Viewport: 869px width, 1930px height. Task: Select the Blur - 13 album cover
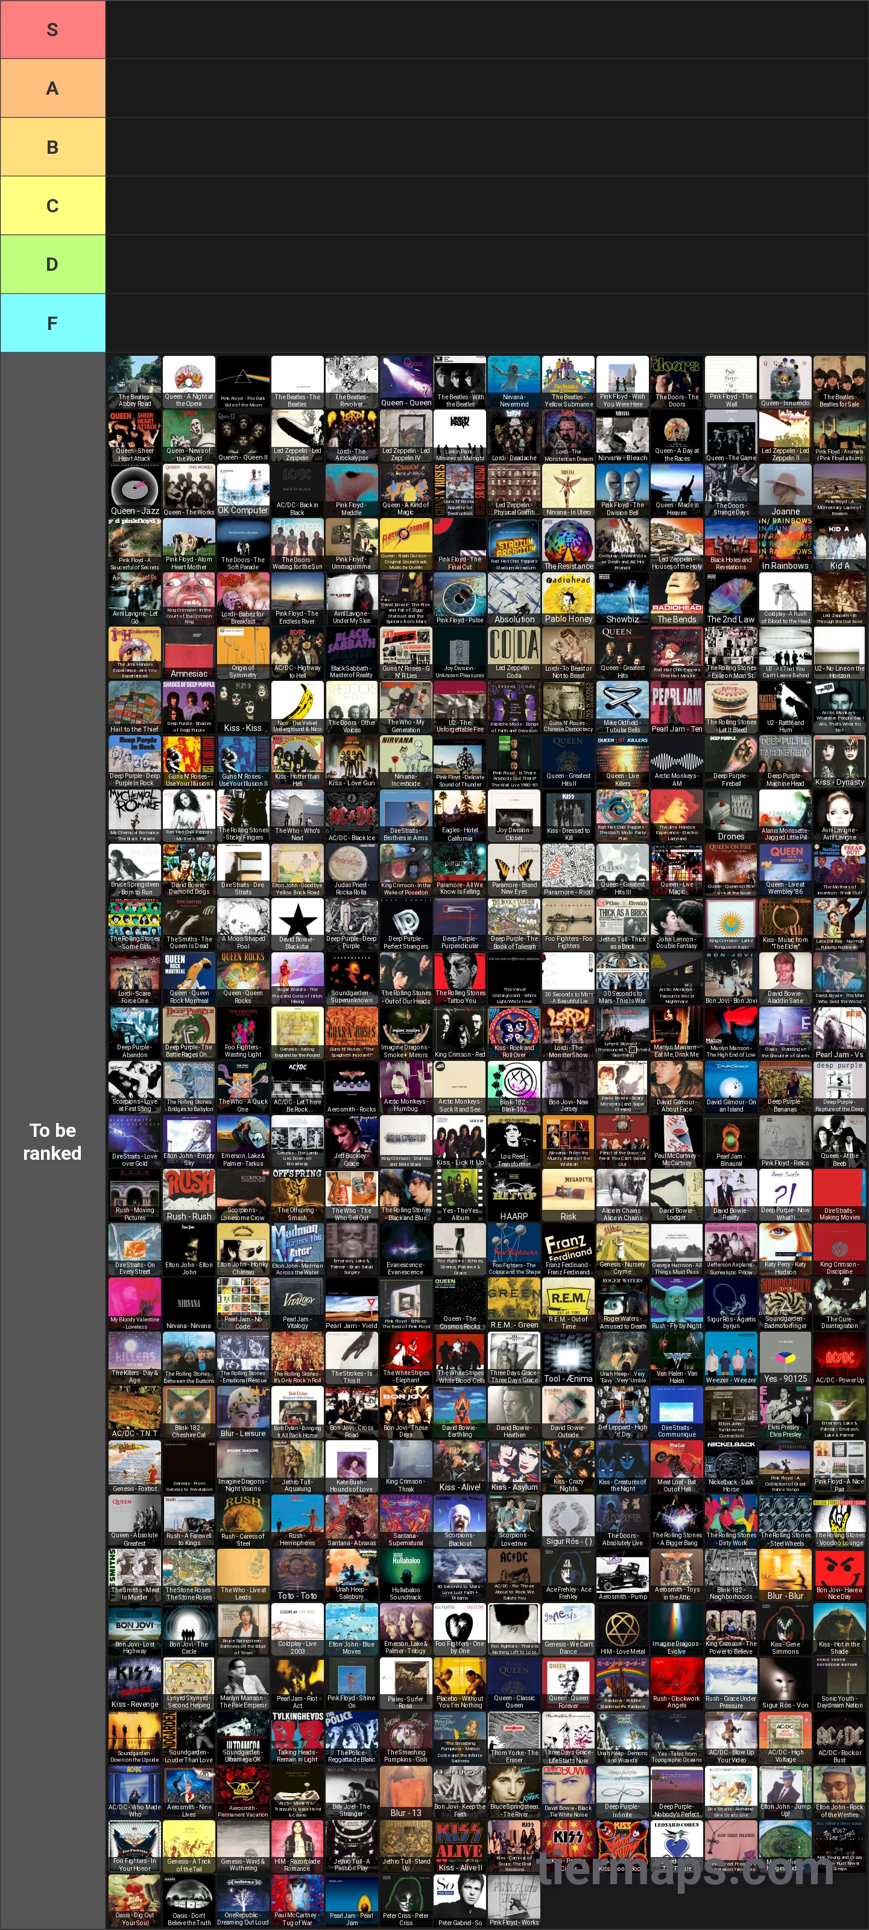click(406, 1793)
